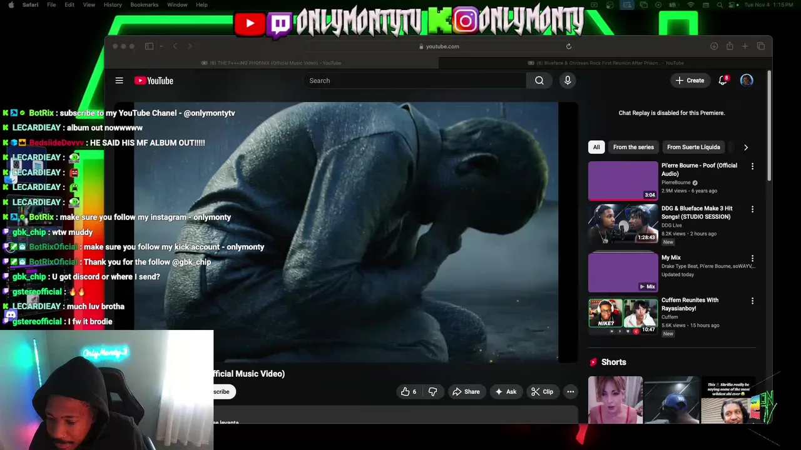Open Safari share sheet icon
The image size is (801, 450).
(x=730, y=46)
